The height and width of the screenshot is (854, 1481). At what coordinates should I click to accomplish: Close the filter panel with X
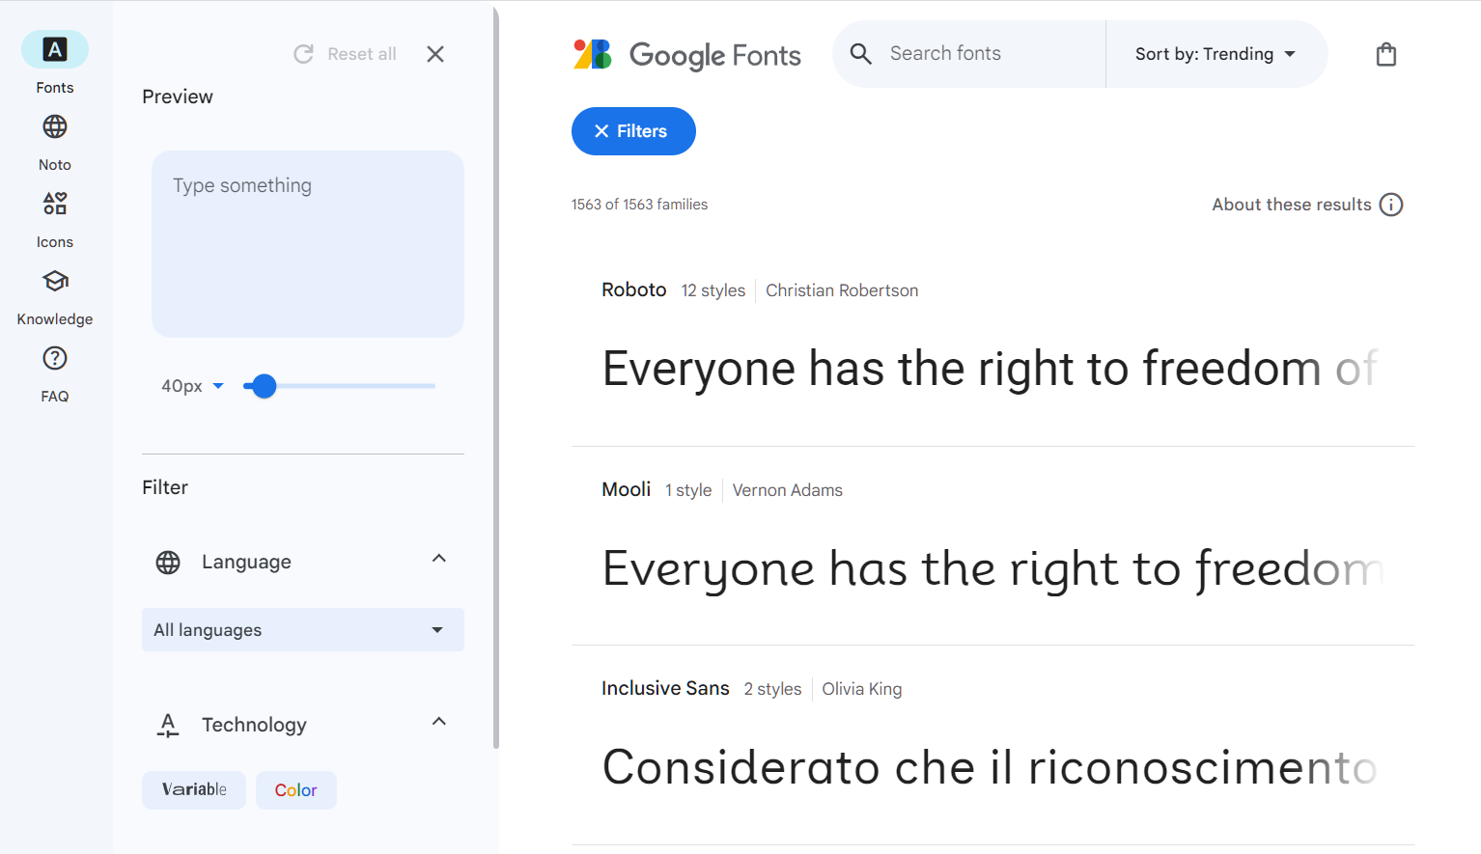tap(435, 54)
